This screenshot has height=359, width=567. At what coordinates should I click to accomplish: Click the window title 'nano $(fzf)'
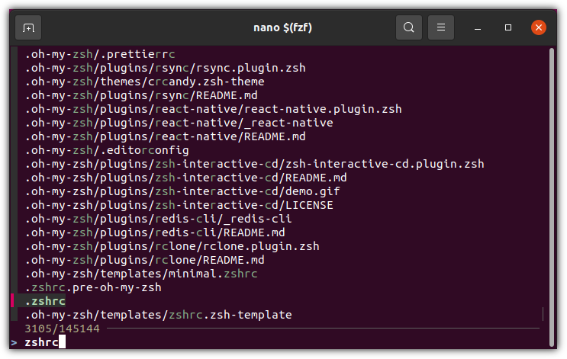pos(283,27)
